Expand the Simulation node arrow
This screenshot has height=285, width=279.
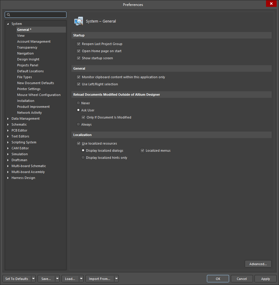(x=8, y=154)
